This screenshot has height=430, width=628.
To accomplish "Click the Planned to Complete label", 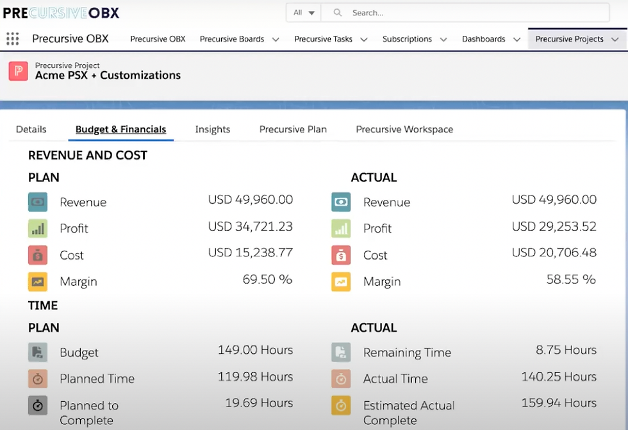I will (x=89, y=413).
